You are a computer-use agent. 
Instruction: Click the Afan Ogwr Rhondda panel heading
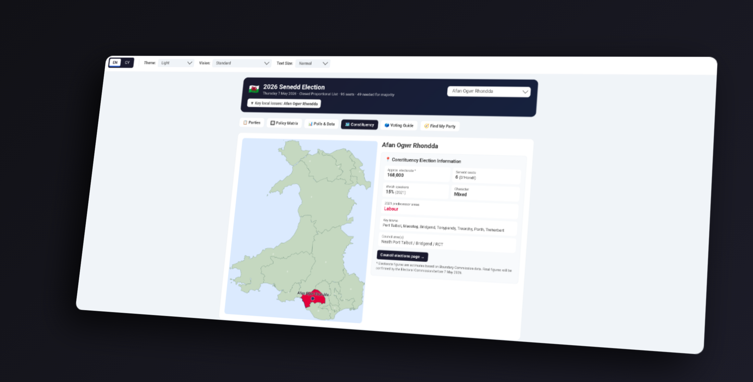pos(410,146)
